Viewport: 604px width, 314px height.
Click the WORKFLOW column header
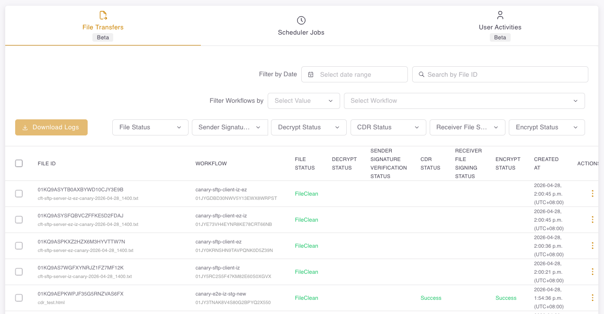(211, 163)
